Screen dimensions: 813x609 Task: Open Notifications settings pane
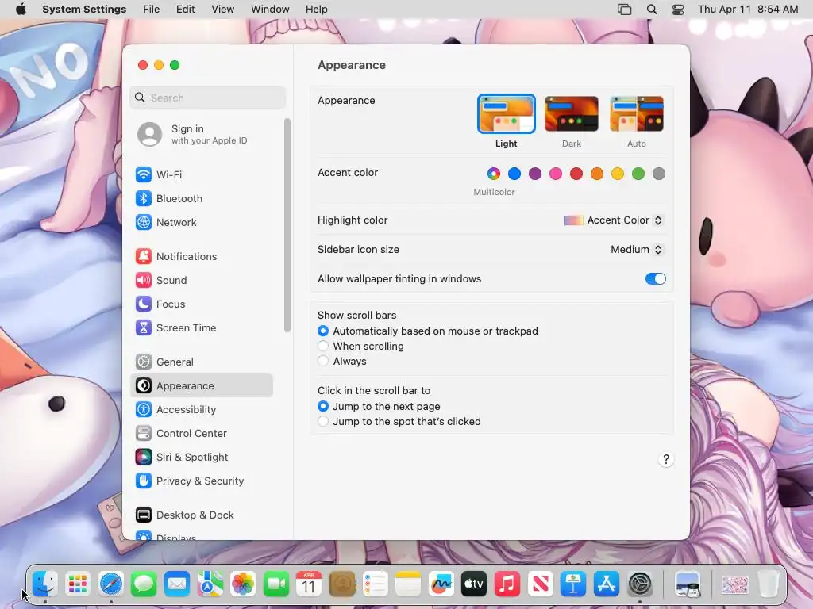pyautogui.click(x=201, y=256)
